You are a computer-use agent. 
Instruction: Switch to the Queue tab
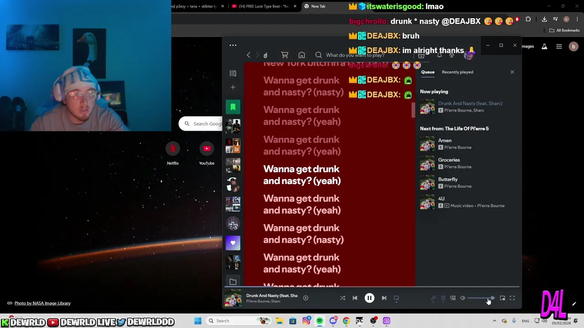click(428, 72)
